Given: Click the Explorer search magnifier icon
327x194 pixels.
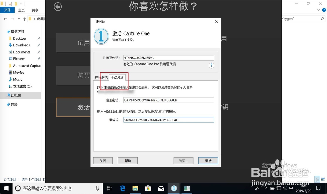Looking at the screenshot, I should click(322, 19).
